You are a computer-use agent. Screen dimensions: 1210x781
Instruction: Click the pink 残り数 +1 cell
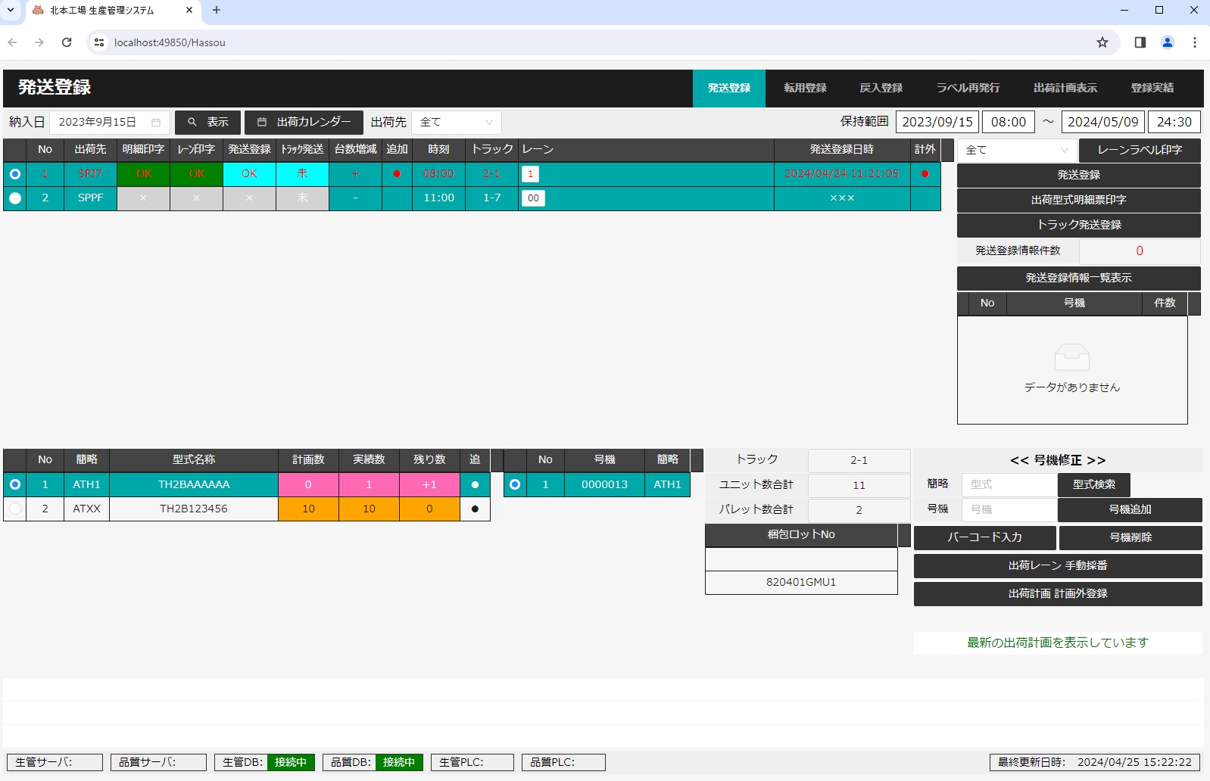tap(429, 485)
